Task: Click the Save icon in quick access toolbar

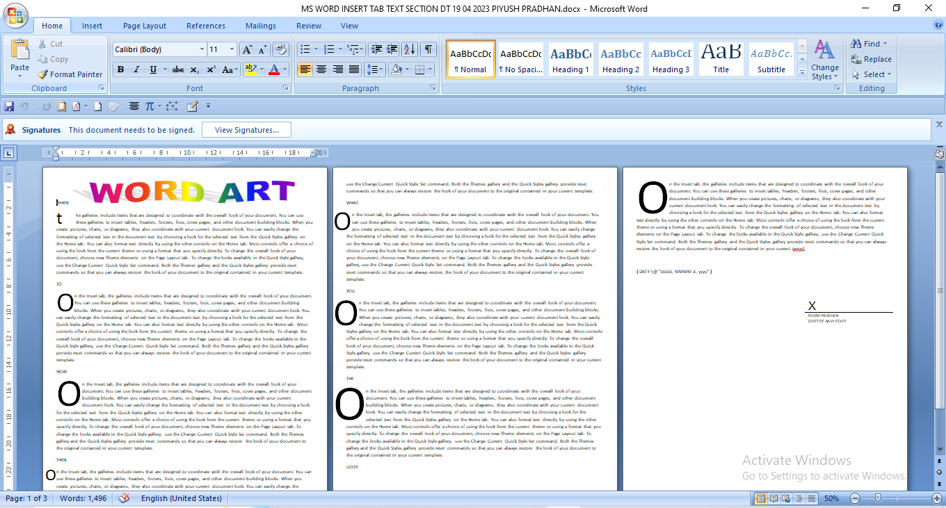Action: click(10, 106)
